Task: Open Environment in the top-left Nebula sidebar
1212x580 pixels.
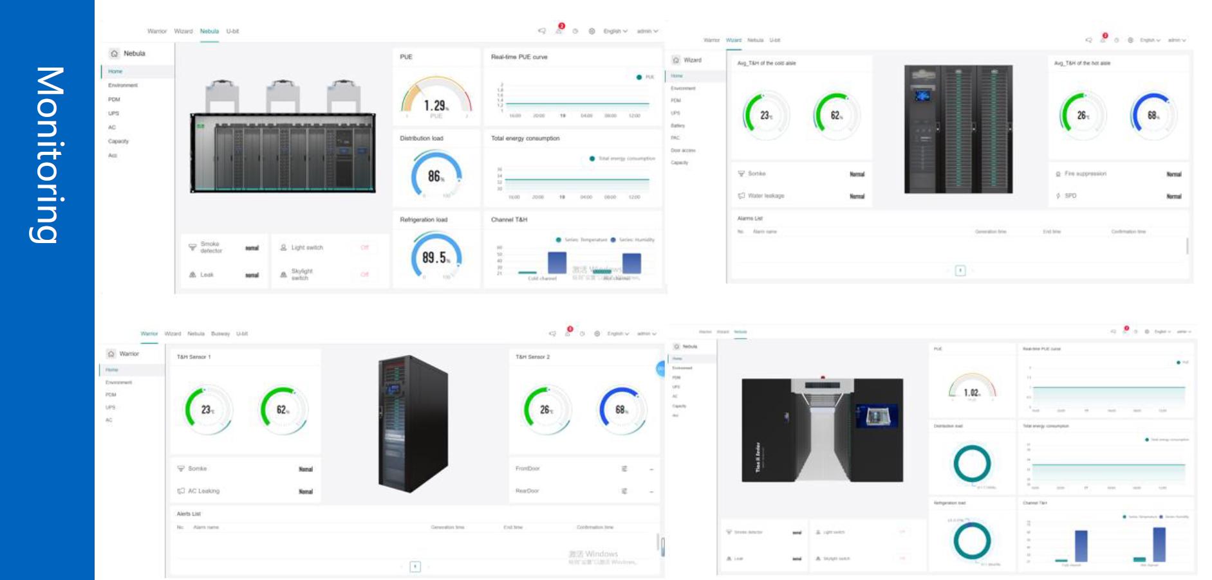Action: tap(123, 86)
